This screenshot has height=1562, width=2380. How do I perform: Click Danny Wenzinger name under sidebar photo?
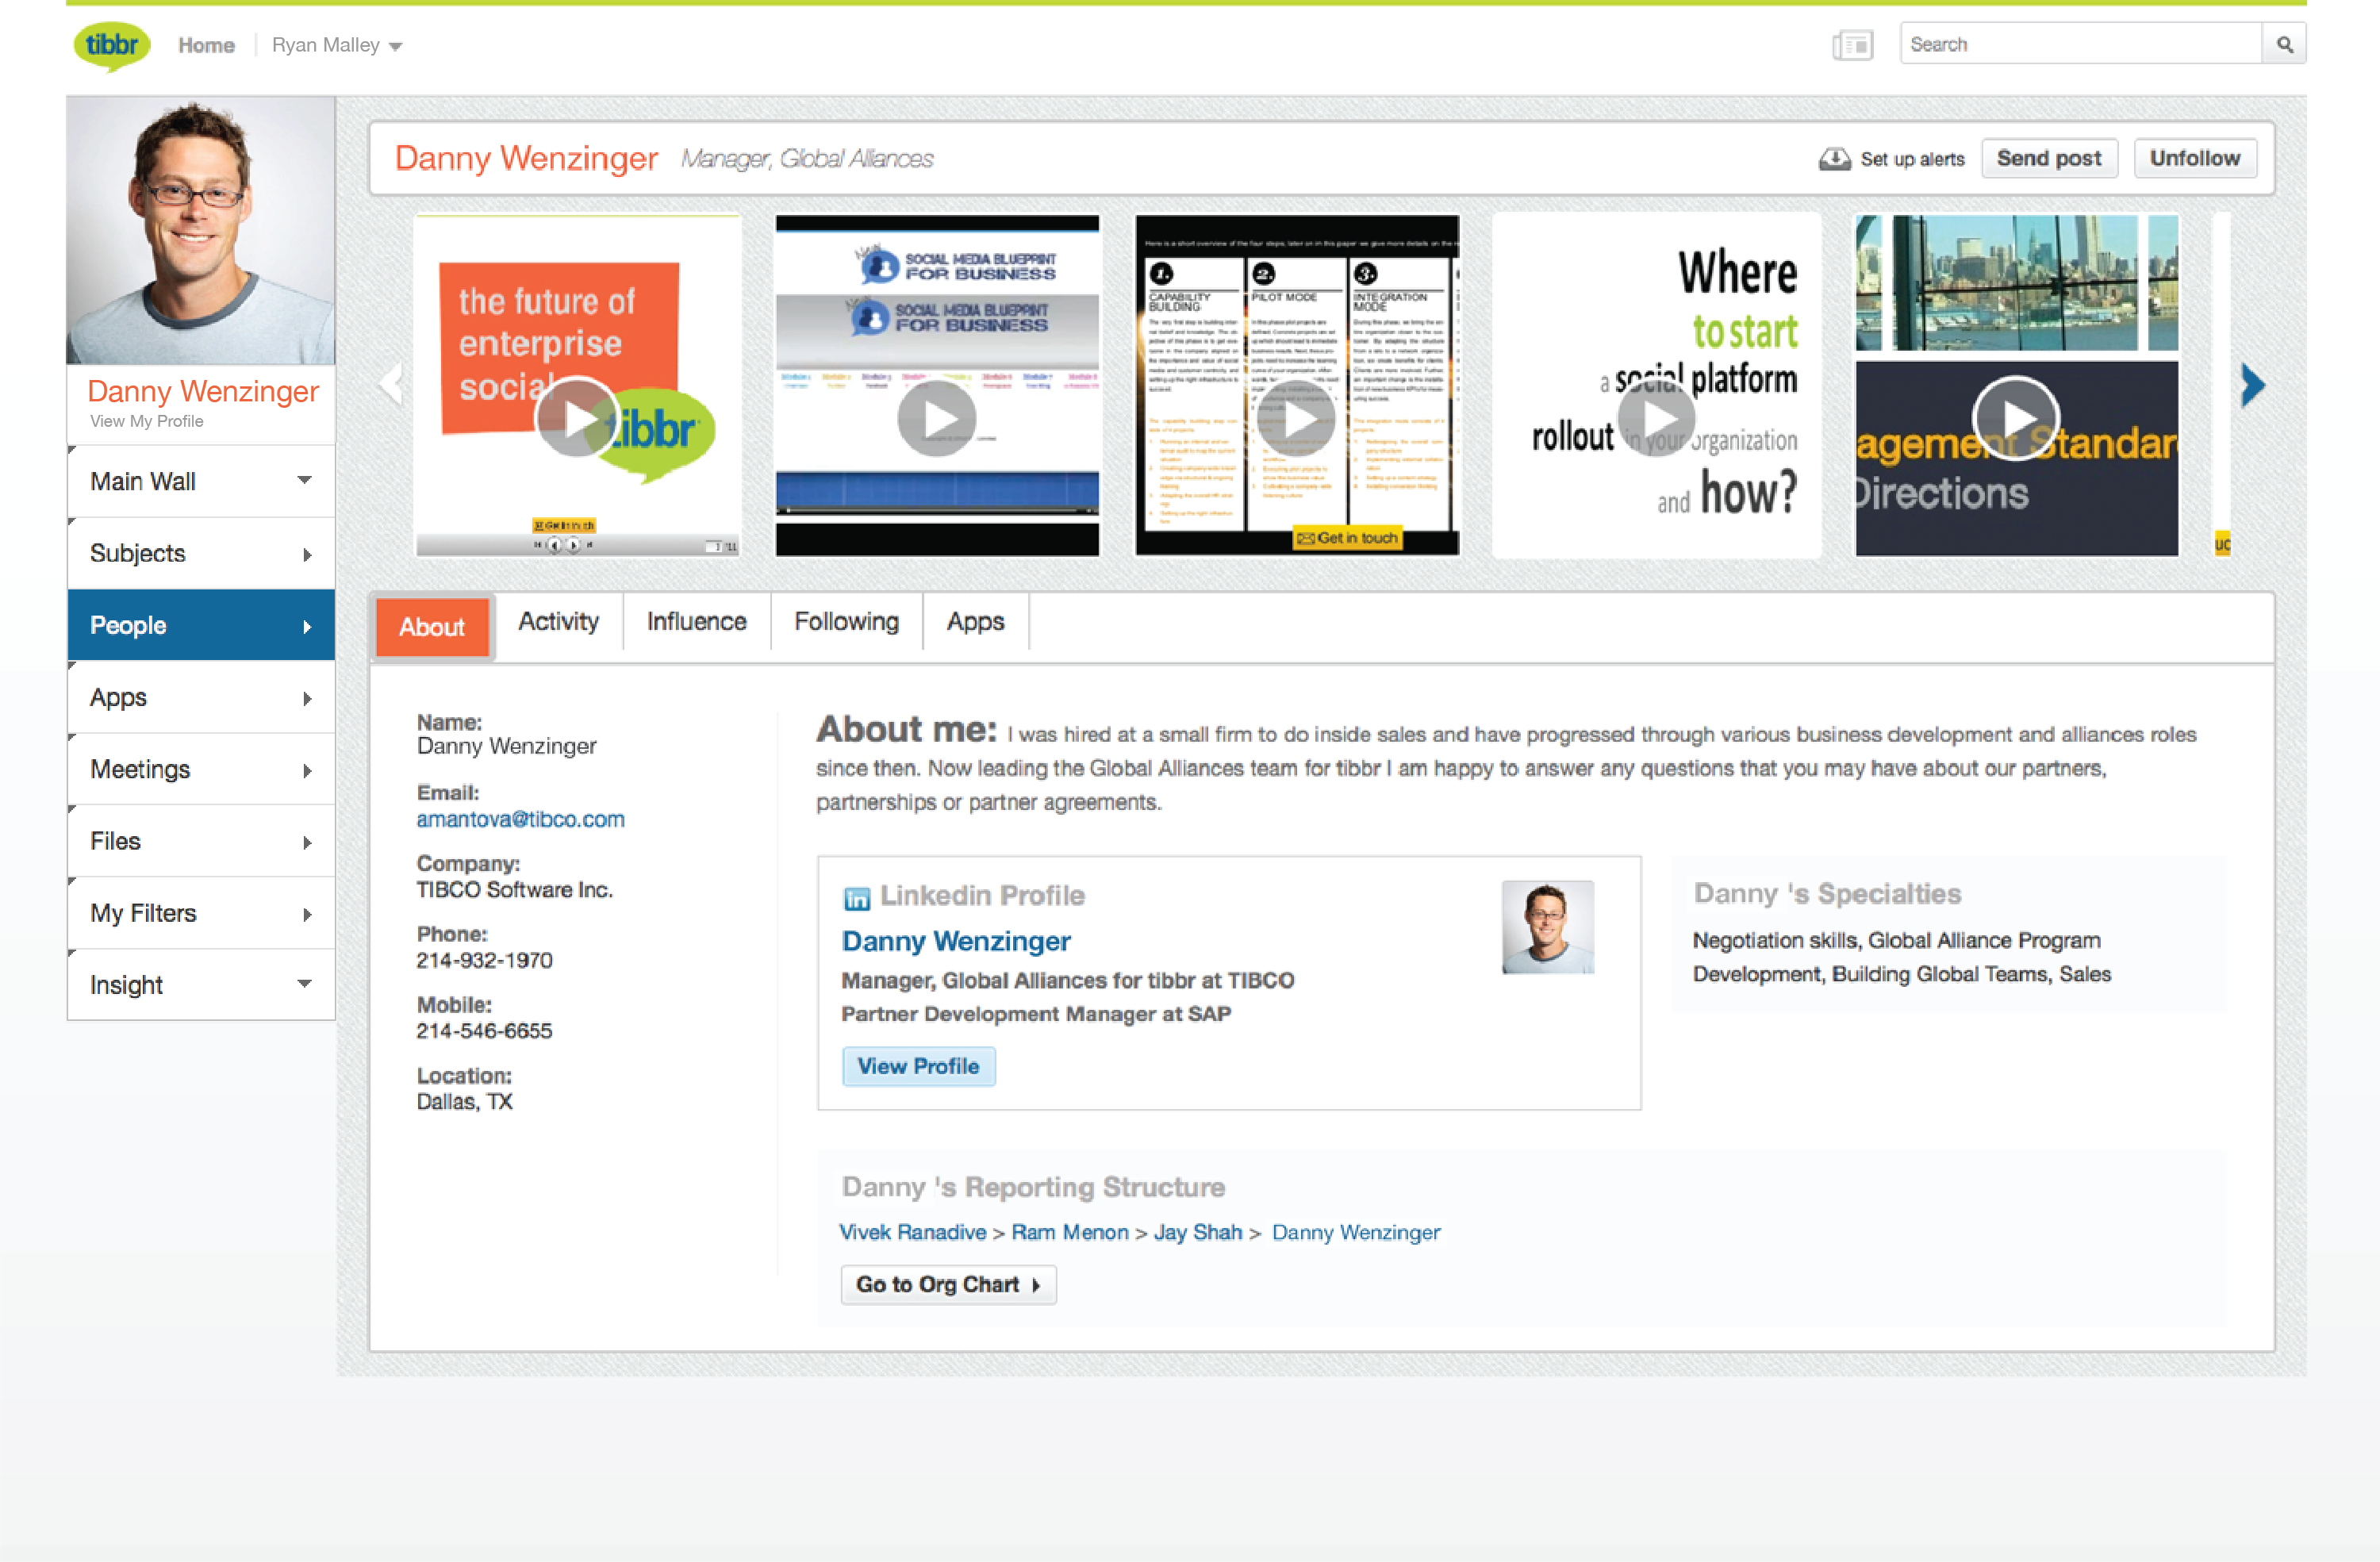[x=203, y=391]
